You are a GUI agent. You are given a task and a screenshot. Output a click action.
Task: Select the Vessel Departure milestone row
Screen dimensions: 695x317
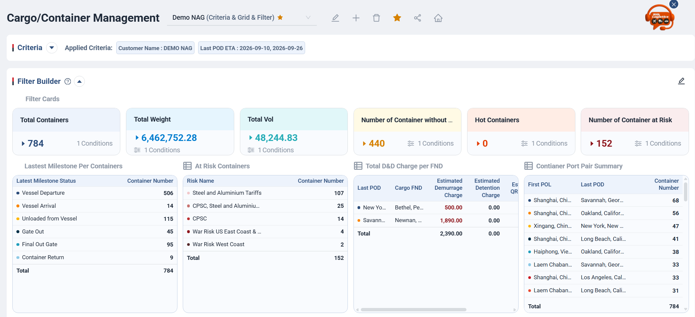click(x=95, y=193)
